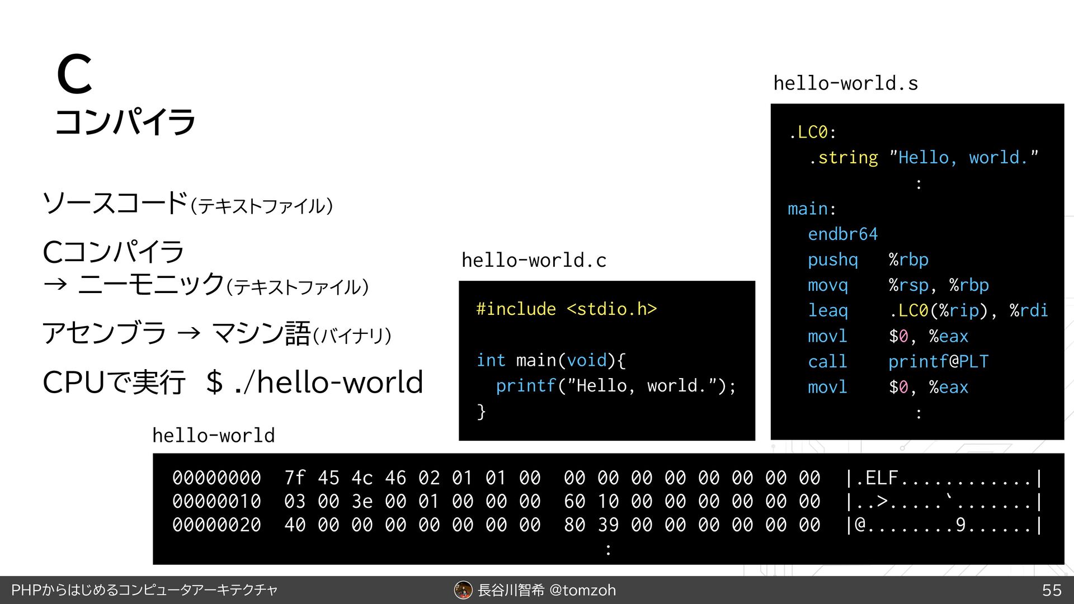Click the hello-world.c file label
1074x604 pixels.
point(534,260)
